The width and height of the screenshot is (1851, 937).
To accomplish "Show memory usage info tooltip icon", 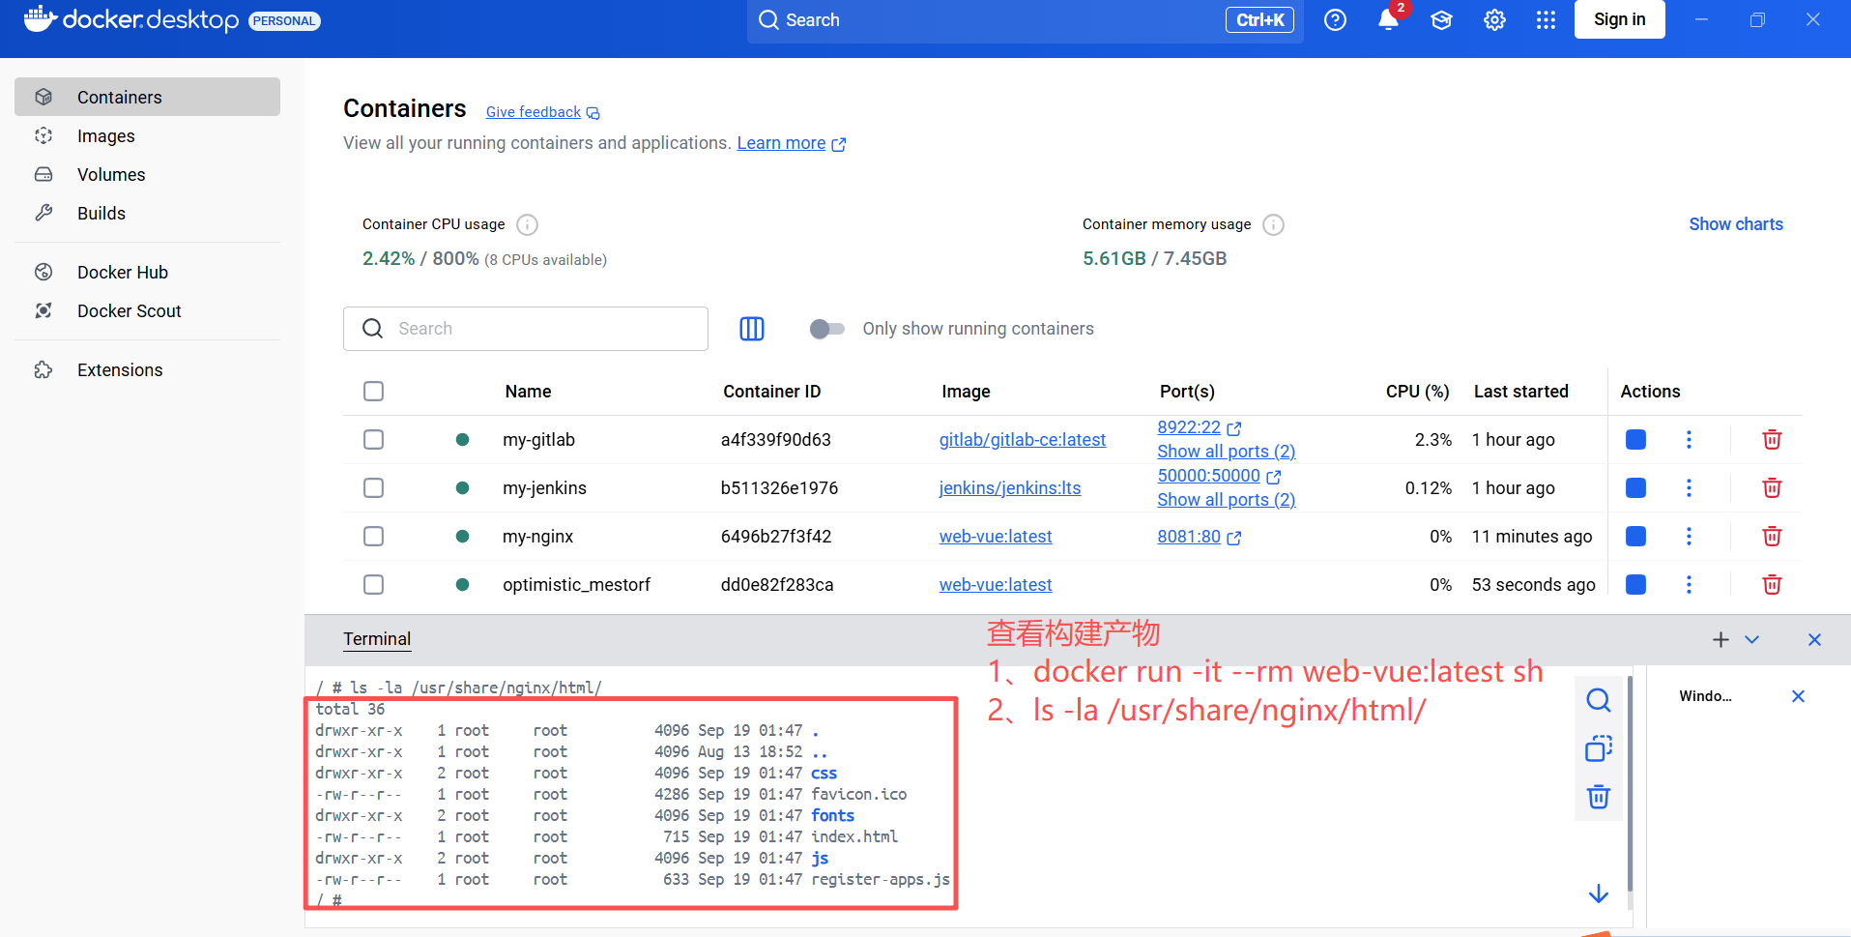I will click(x=1274, y=224).
